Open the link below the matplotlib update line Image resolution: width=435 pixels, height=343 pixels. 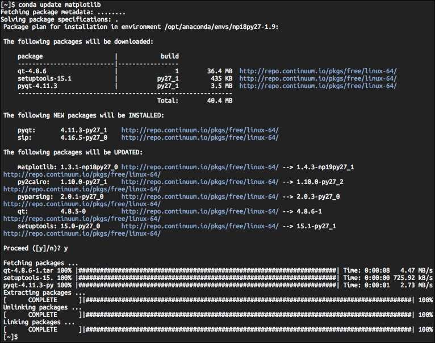(82, 174)
